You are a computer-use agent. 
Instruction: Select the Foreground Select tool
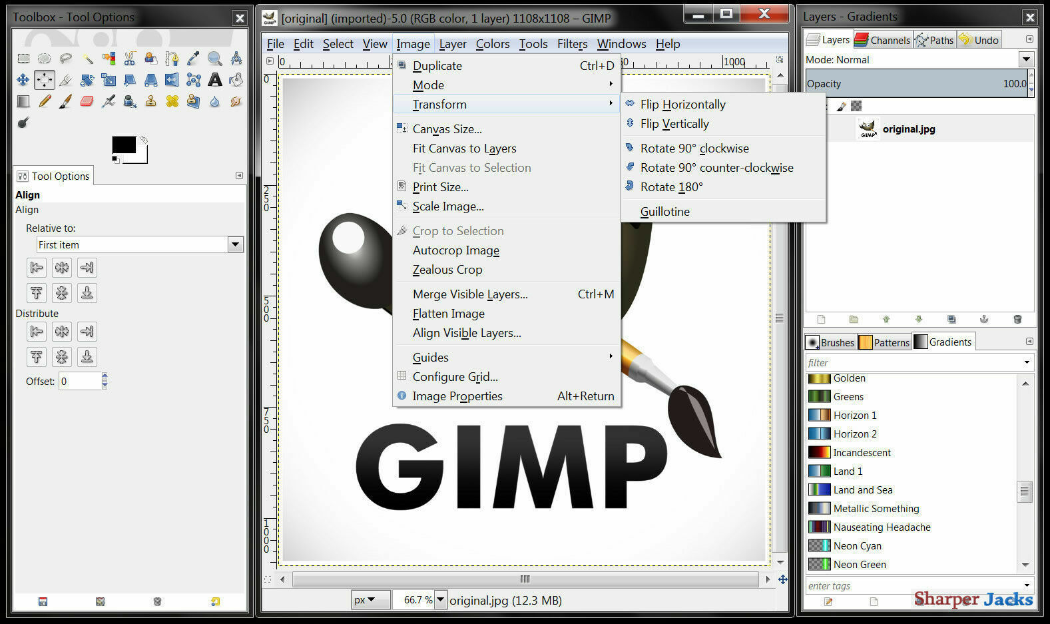point(151,59)
